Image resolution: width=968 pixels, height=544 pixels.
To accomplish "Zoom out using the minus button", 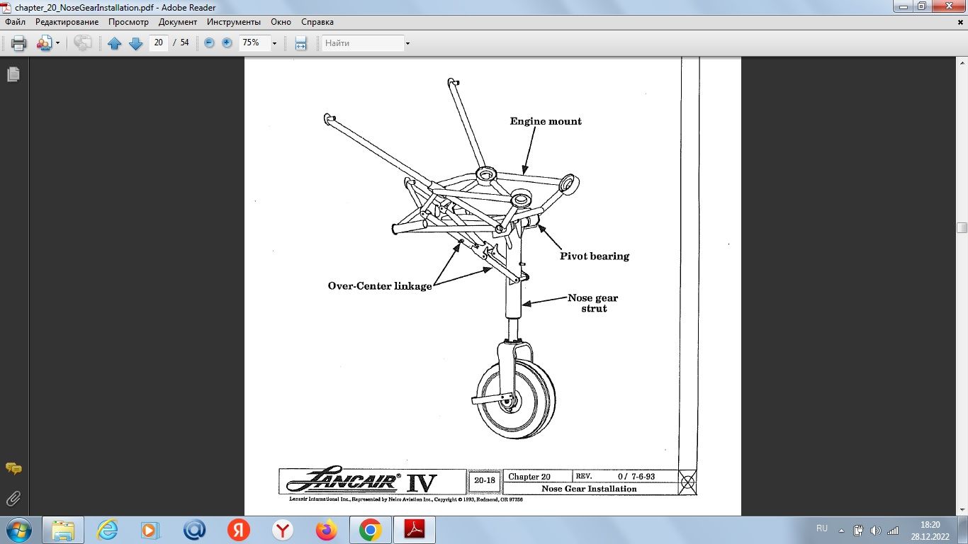I will coord(209,42).
